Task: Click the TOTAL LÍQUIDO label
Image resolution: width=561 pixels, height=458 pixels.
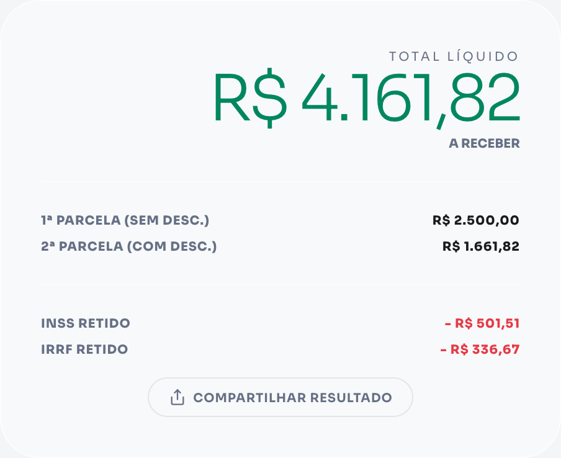Action: click(452, 56)
